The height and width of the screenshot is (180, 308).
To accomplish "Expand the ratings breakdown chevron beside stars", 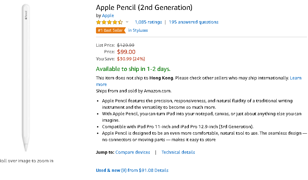I will pos(127,22).
